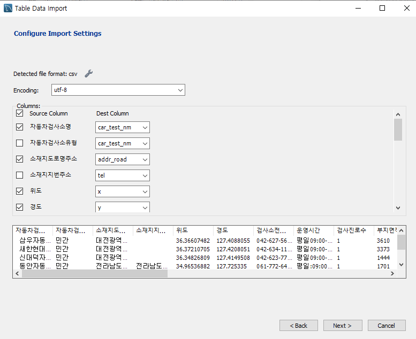Open the tel destination dropdown

122,175
